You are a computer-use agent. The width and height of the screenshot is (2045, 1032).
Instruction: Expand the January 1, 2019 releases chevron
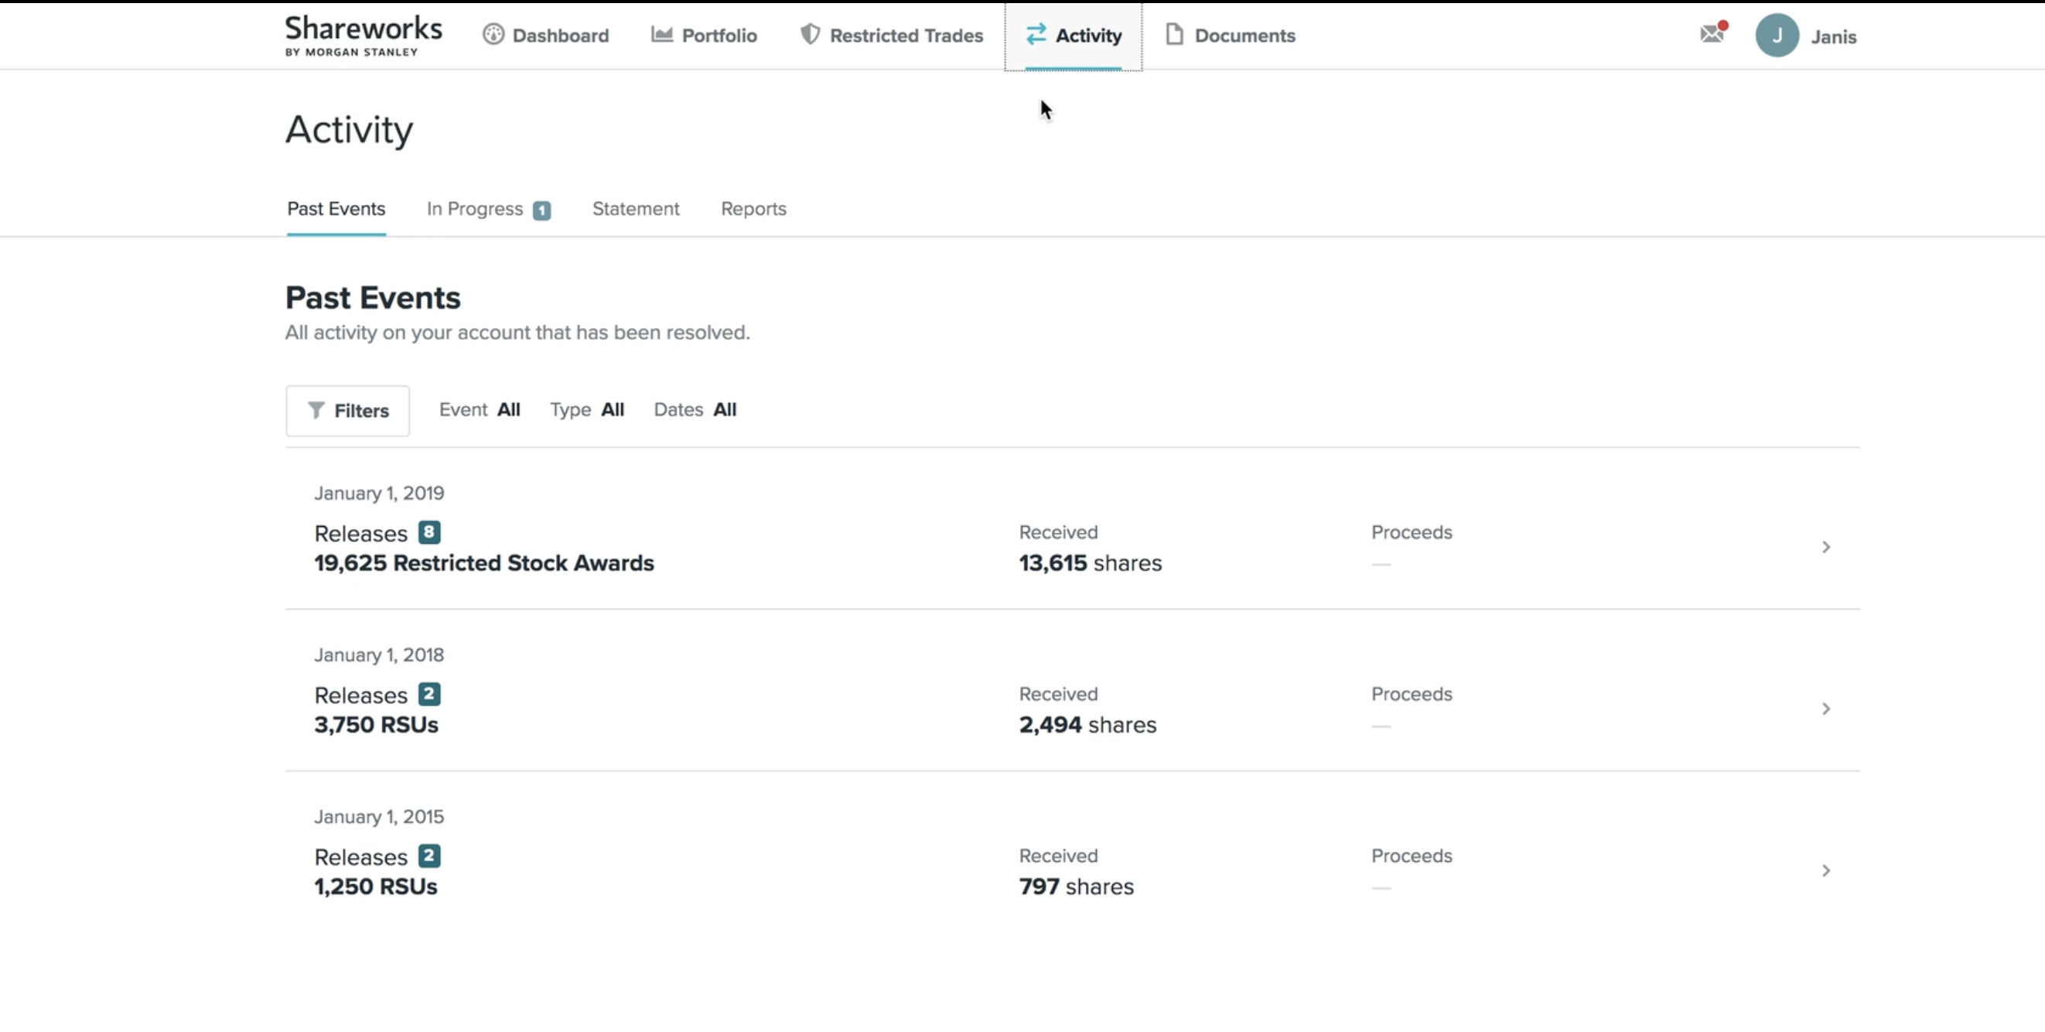pos(1826,547)
